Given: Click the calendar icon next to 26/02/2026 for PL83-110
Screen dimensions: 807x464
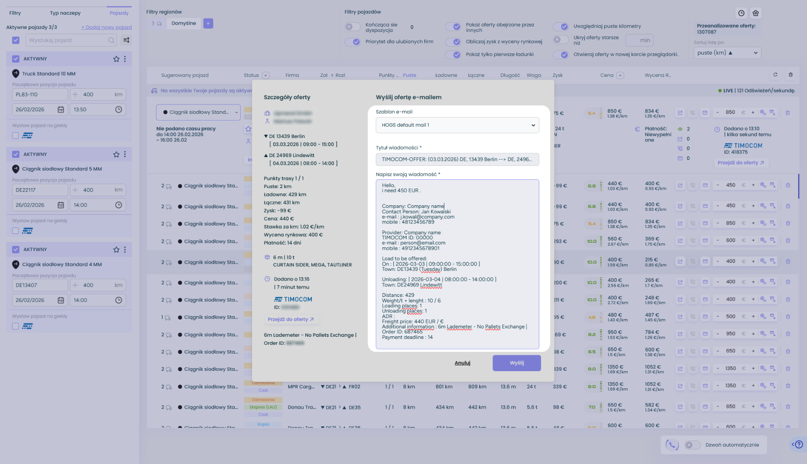Looking at the screenshot, I should 61,110.
